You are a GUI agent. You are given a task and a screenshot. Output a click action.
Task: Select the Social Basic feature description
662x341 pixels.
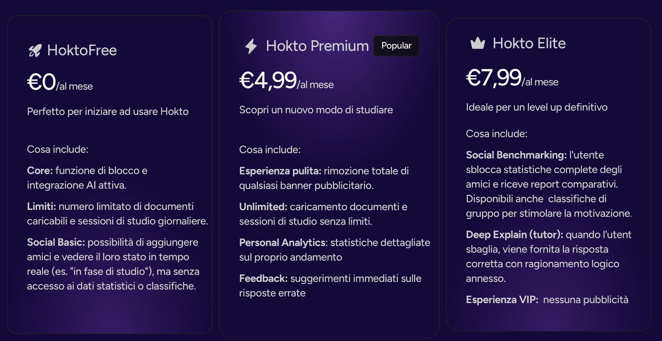click(x=114, y=264)
